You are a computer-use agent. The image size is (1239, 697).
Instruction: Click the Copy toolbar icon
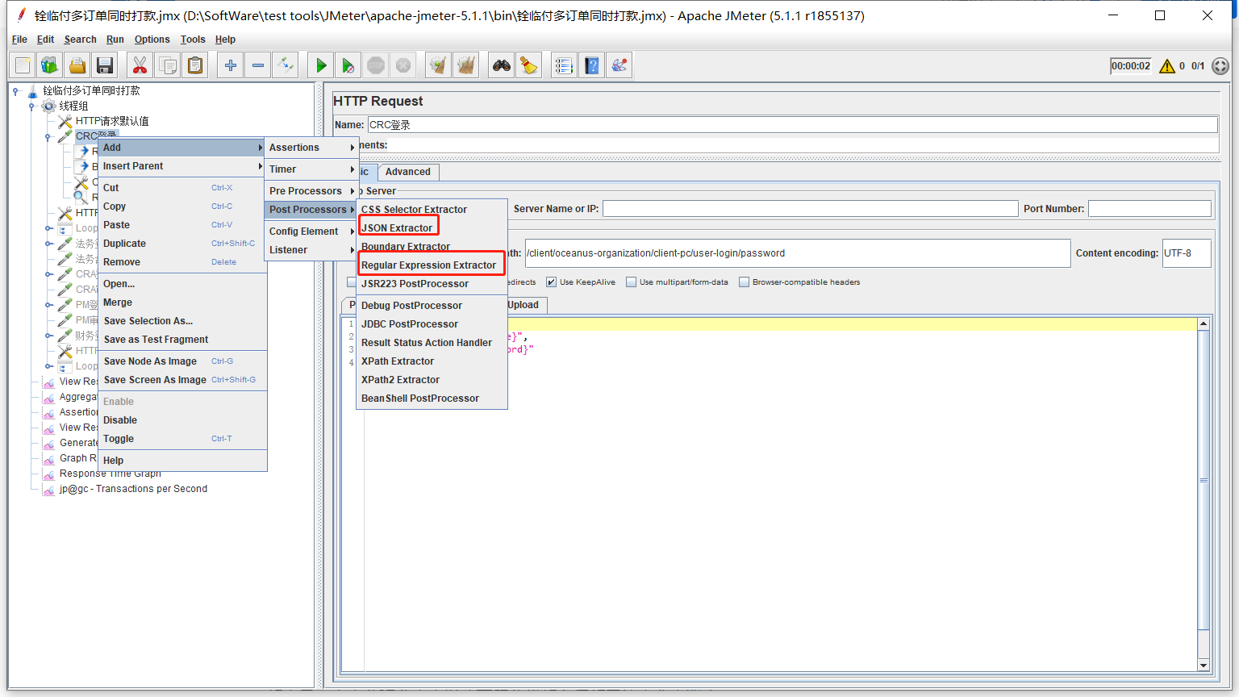(x=168, y=65)
